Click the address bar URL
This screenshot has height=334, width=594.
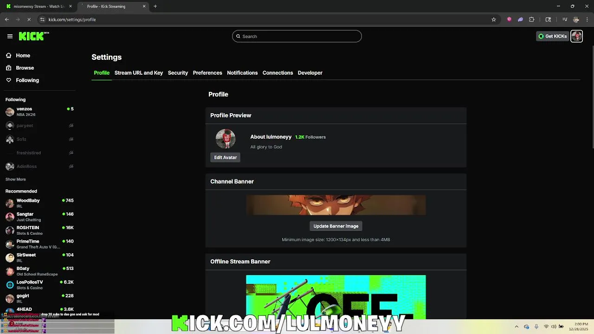pyautogui.click(x=72, y=19)
